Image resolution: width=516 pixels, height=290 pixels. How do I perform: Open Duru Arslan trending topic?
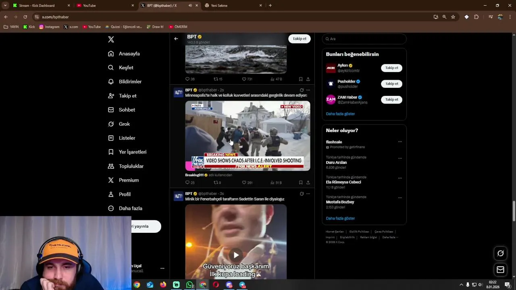pyautogui.click(x=336, y=163)
